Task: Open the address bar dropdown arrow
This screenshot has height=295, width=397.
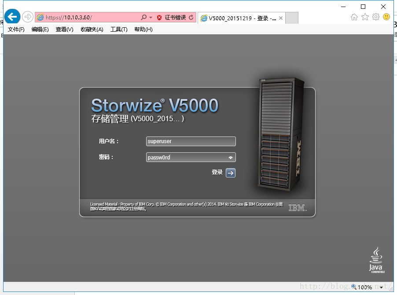Action: click(151, 18)
